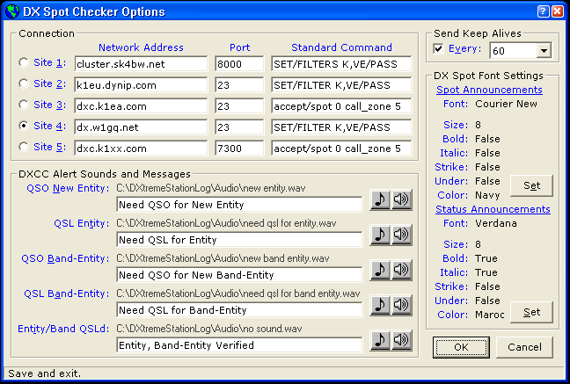The height and width of the screenshot is (384, 570).
Task: Edit Need QSO for New Band-Entity message
Action: click(239, 275)
